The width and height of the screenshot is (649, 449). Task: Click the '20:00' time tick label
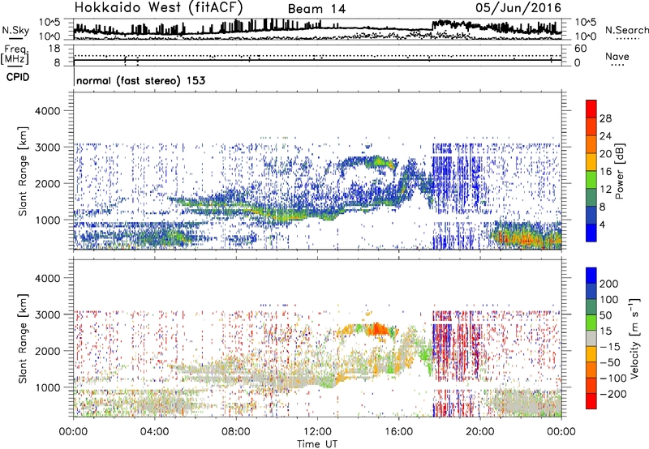point(480,432)
